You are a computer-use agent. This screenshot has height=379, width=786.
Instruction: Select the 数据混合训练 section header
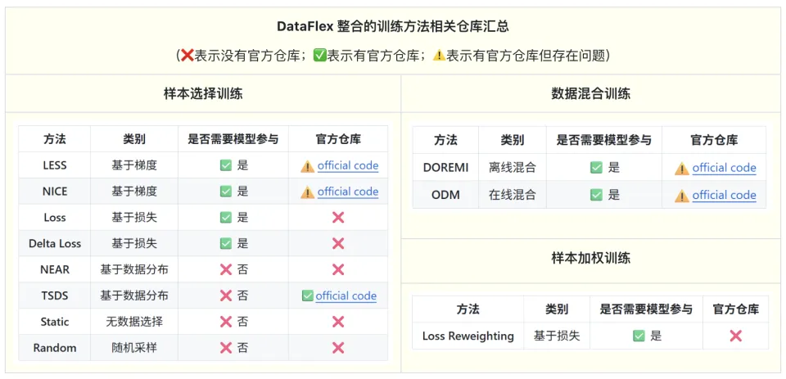tap(590, 93)
